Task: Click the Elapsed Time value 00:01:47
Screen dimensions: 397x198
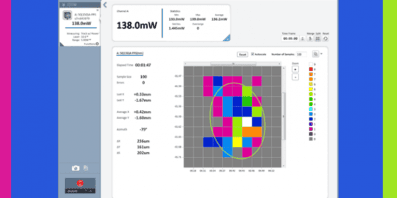Action: (143, 65)
